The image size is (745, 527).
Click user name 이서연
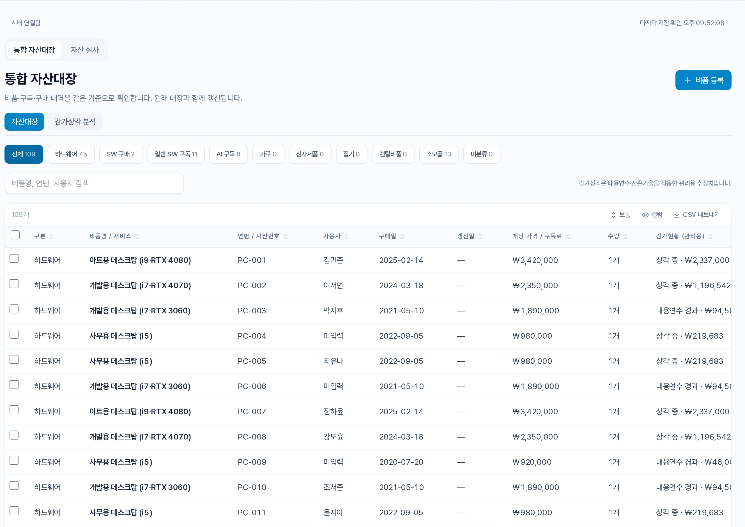334,286
